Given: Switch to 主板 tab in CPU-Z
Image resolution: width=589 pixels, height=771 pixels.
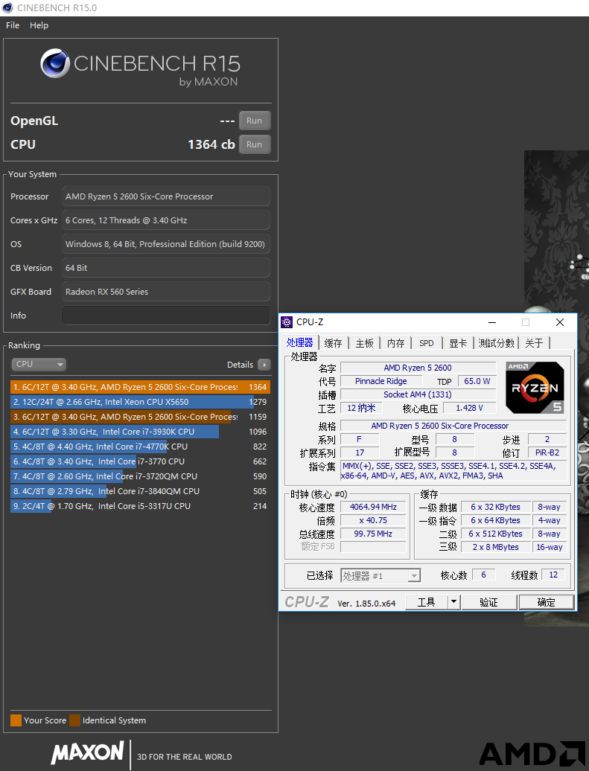Looking at the screenshot, I should (365, 343).
